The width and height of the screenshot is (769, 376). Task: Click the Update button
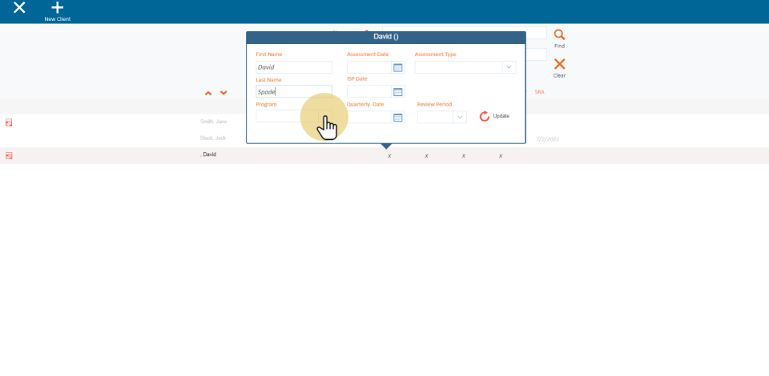click(x=494, y=116)
